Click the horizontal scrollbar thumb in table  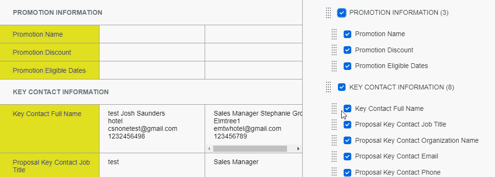250,148
